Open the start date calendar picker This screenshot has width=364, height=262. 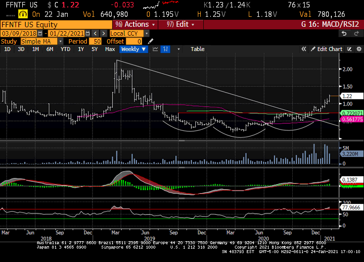pos(40,34)
